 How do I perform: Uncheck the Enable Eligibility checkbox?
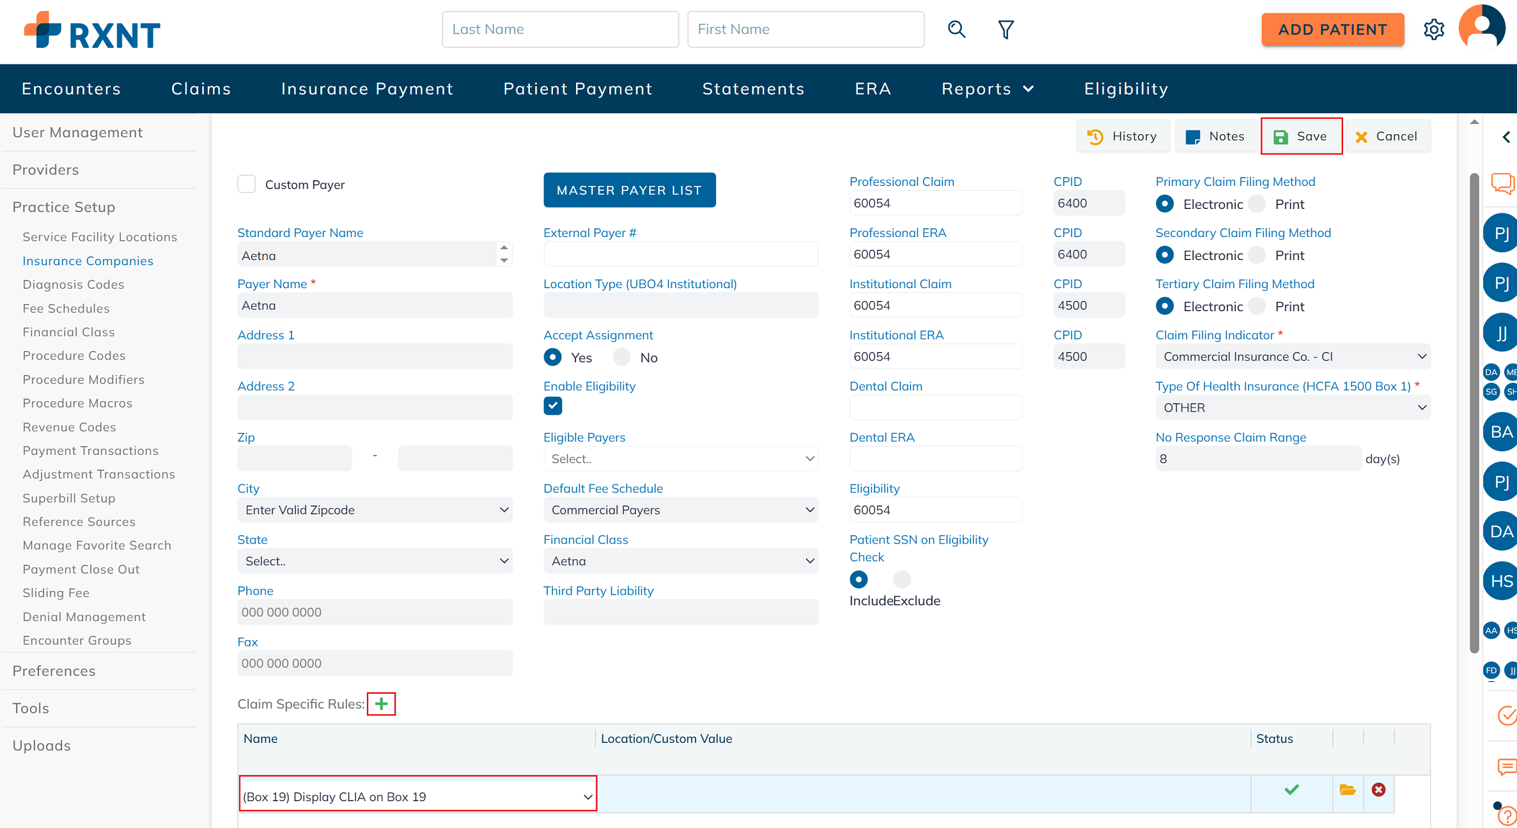pos(552,406)
